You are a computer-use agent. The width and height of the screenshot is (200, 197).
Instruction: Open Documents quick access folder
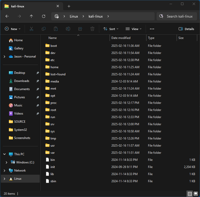coord(20,89)
